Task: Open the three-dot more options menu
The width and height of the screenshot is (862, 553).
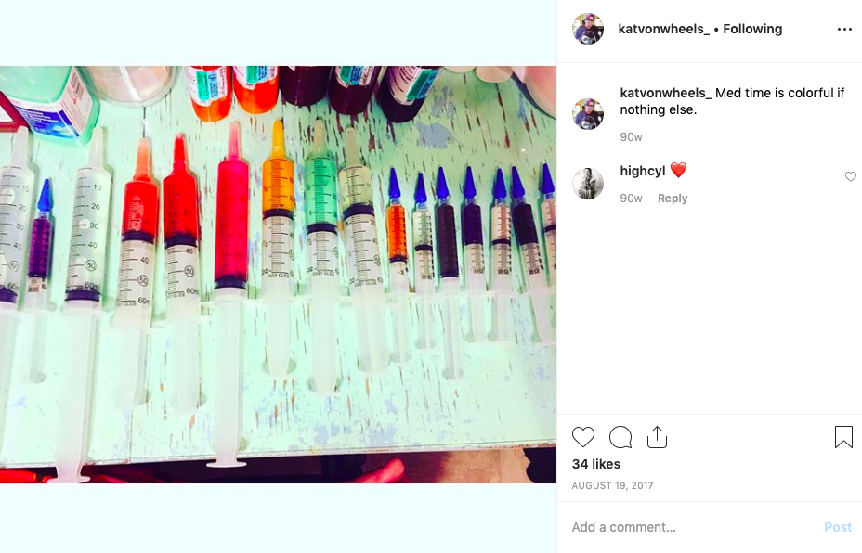Action: click(x=844, y=29)
